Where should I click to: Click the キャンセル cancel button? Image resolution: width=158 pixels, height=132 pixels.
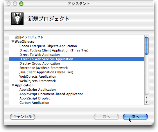click(23, 117)
